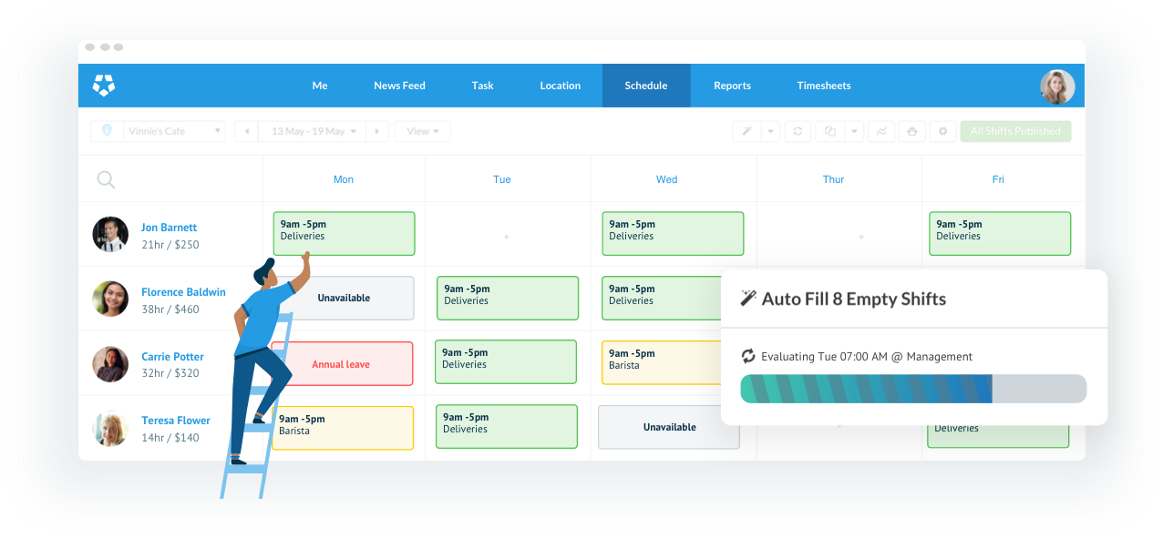
Task: Go to next week arrow
Action: [x=378, y=131]
